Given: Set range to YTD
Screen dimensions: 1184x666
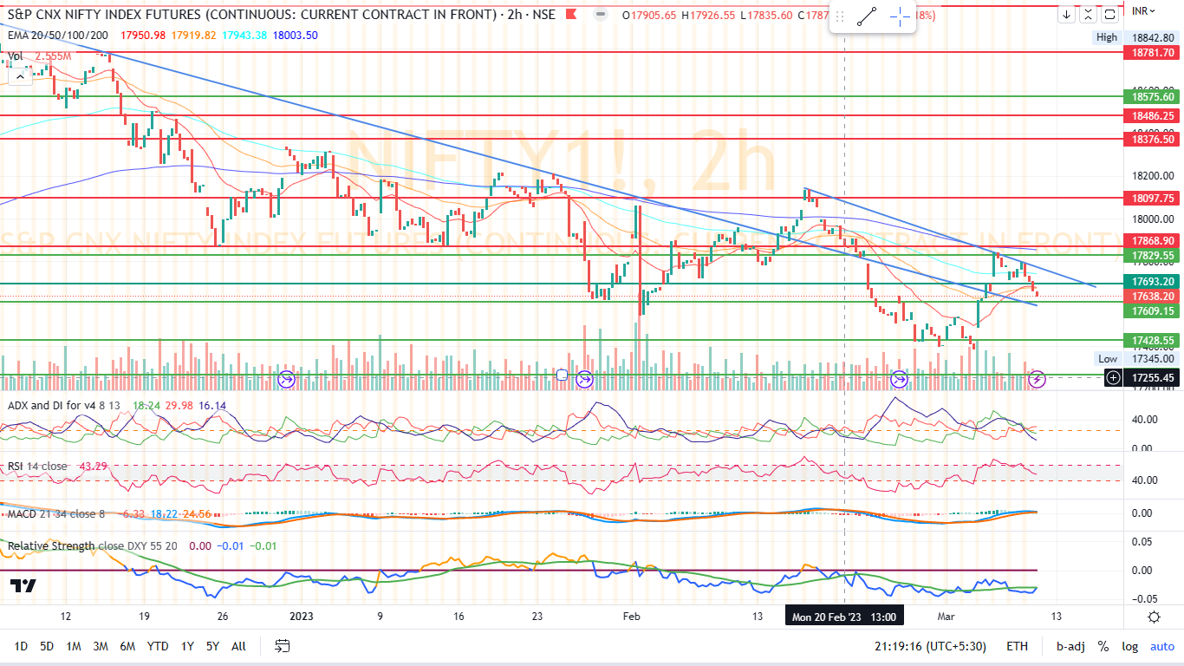Looking at the screenshot, I should (x=158, y=646).
